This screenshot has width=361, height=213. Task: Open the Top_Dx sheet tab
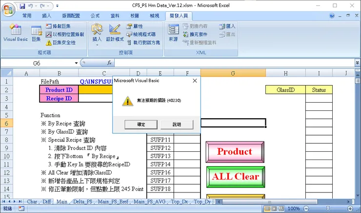coord(180,201)
